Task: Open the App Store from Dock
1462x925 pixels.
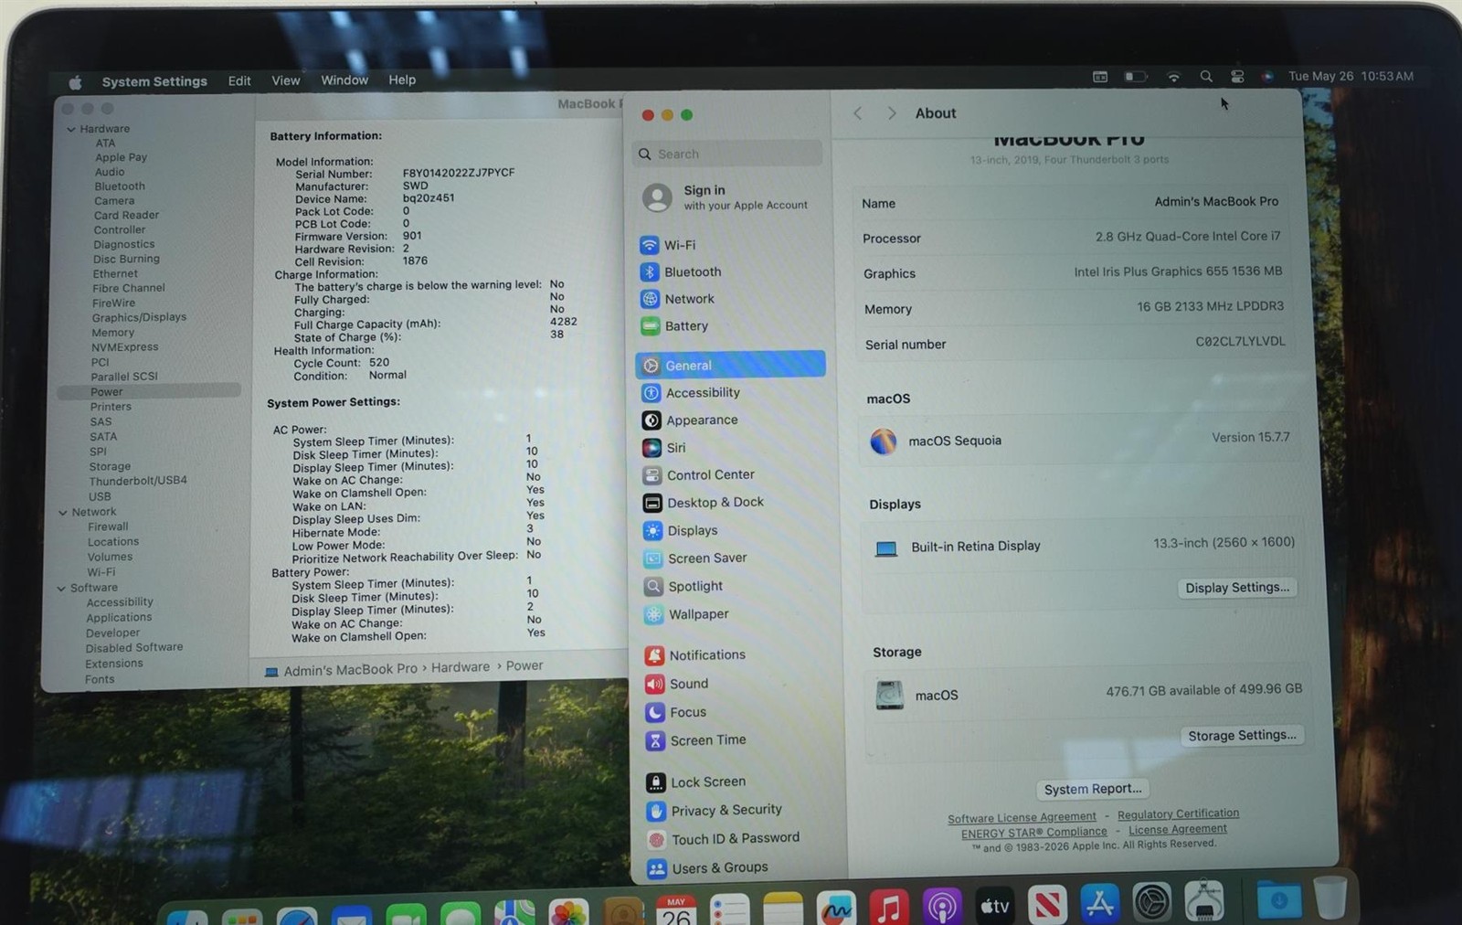Action: 1099,905
